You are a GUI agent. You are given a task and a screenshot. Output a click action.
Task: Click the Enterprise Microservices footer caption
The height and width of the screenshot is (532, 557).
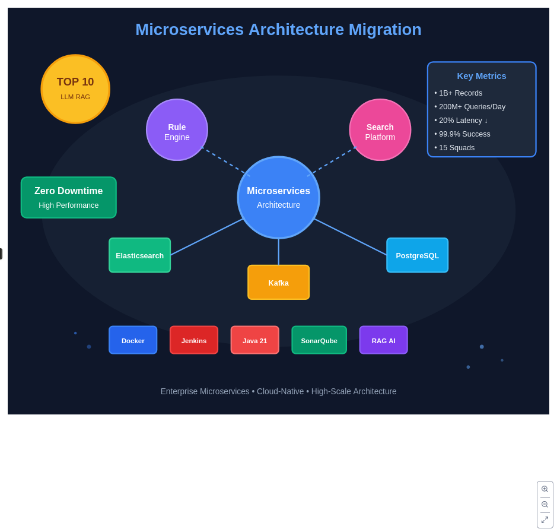pos(278,391)
